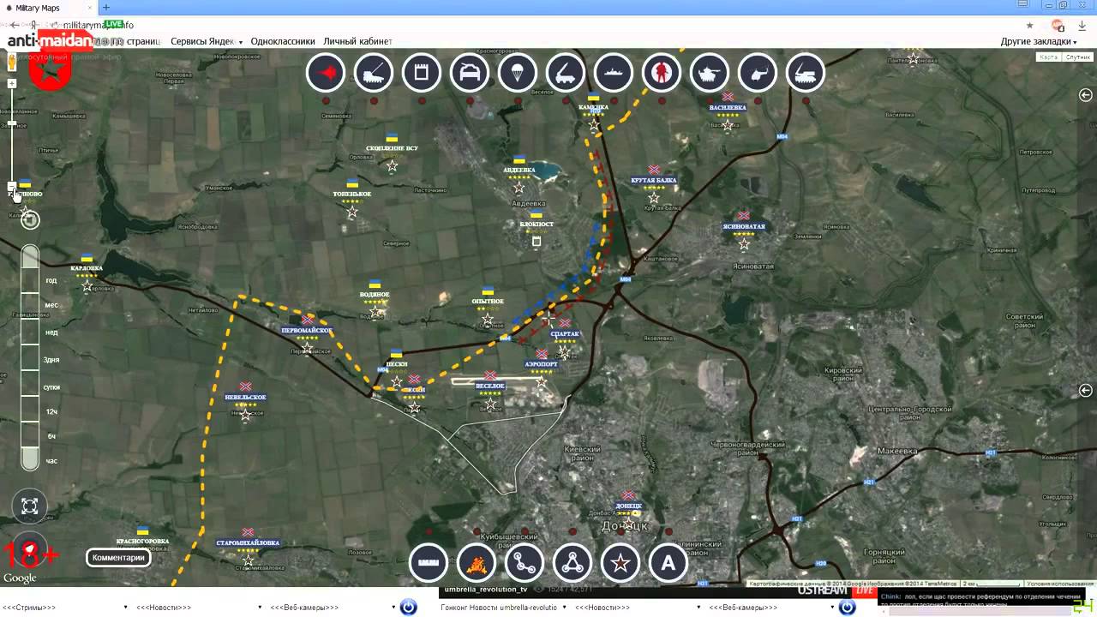1097x617 pixels.
Task: Open the Личный кабинет bookmark
Action: tap(357, 41)
